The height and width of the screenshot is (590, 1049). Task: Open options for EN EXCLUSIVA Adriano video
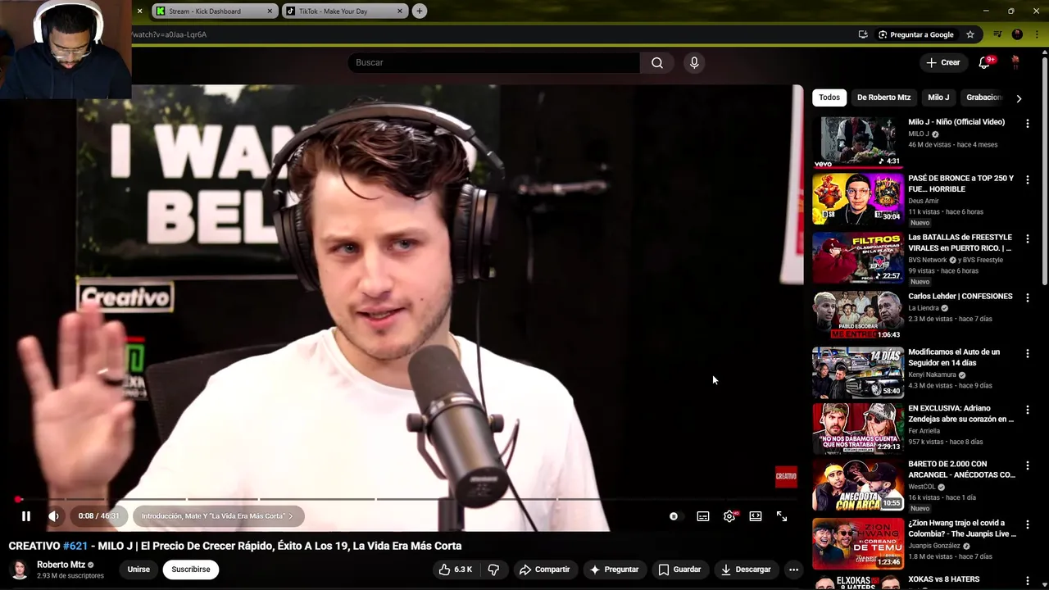click(1028, 410)
